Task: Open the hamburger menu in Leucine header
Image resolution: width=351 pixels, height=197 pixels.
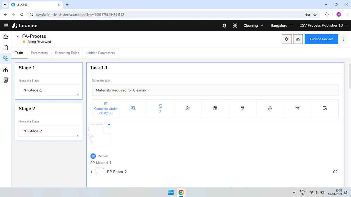Action: 6,25
